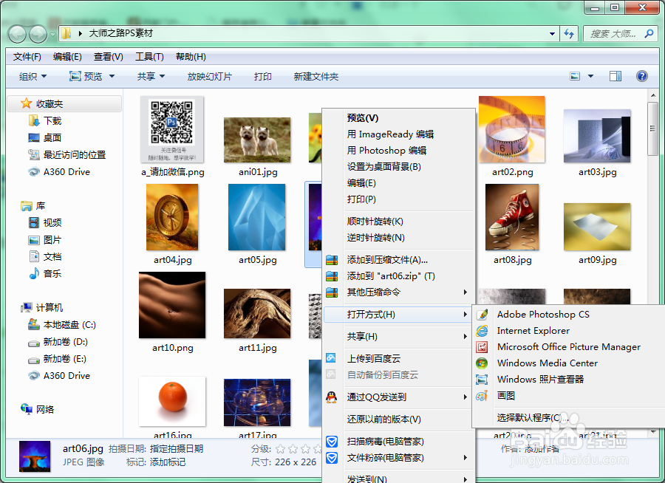The image size is (665, 483).
Task: Click 打印 toolbar button
Action: pyautogui.click(x=263, y=76)
